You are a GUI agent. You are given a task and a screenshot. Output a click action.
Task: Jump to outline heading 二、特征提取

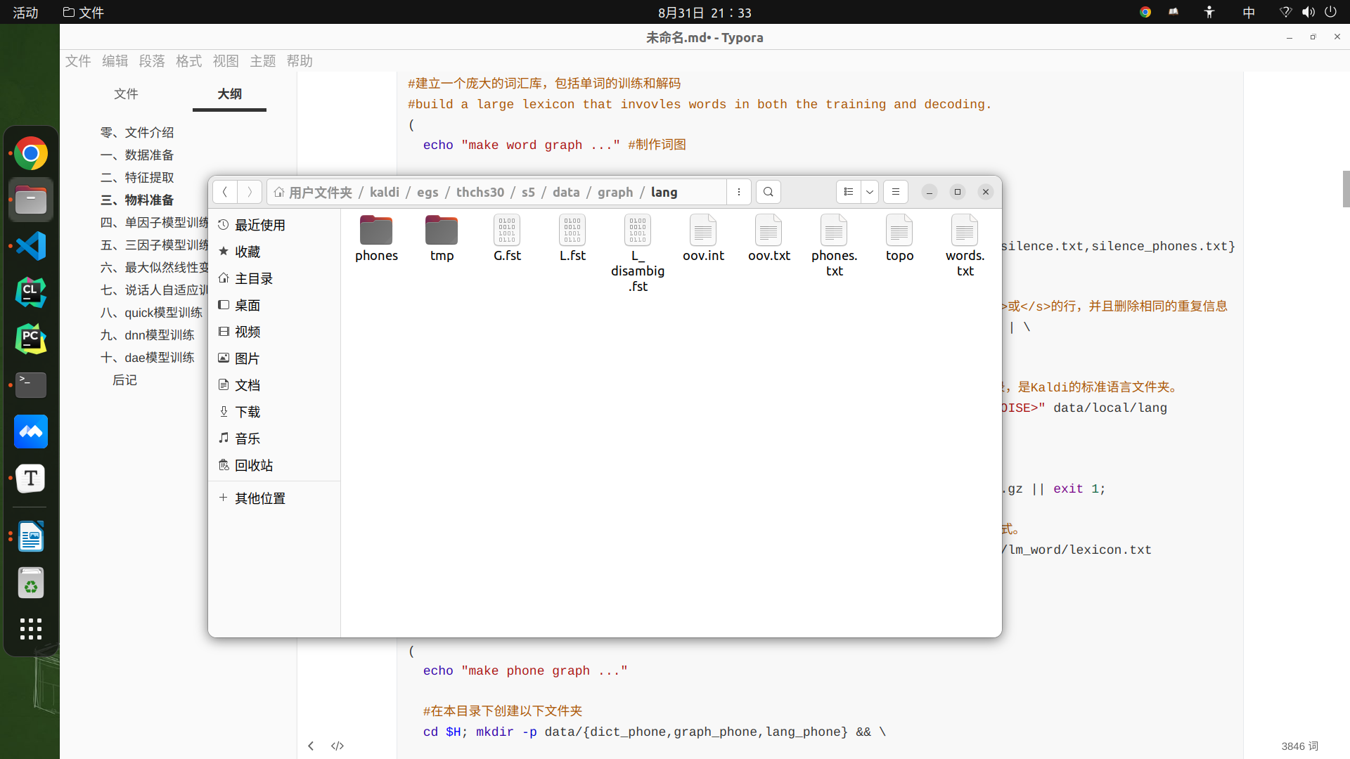[137, 178]
